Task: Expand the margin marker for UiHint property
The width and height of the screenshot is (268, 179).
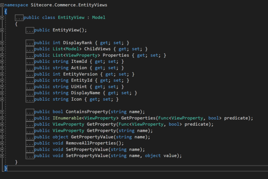Action: [2, 87]
